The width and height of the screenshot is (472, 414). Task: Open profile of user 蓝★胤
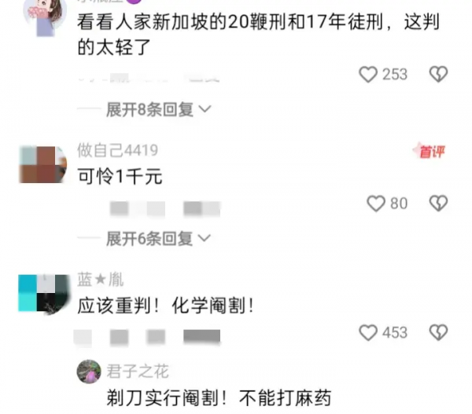click(100, 280)
